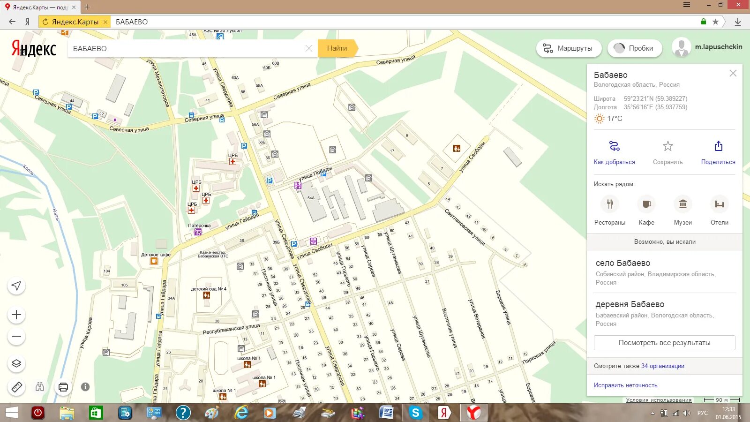The height and width of the screenshot is (422, 750).
Task: Open the Маршруты routes button
Action: coord(569,48)
